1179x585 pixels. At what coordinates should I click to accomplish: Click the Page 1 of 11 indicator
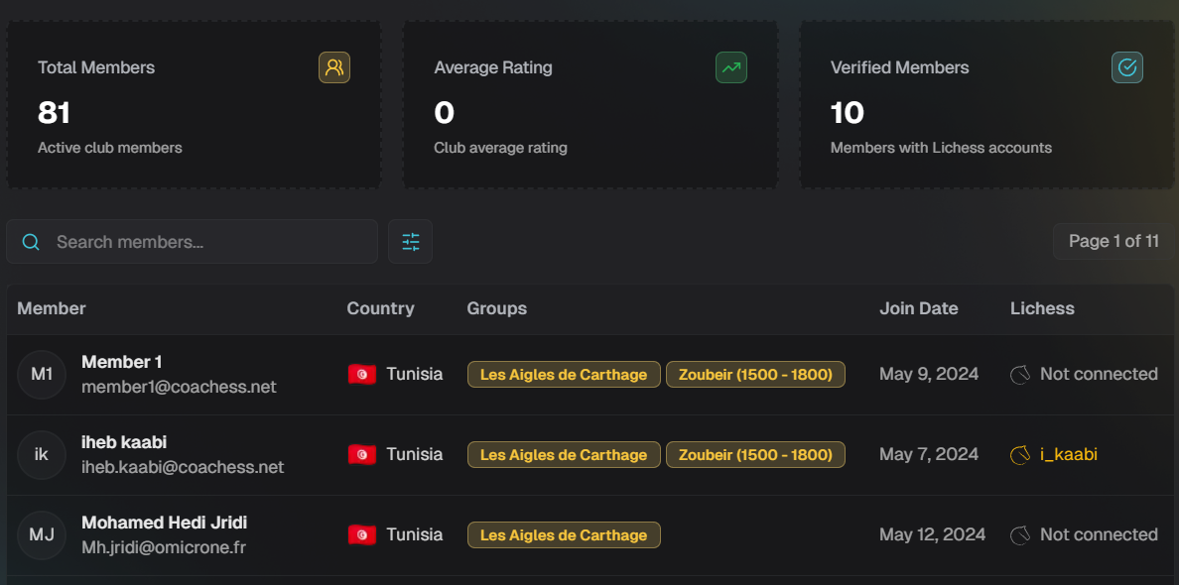(1113, 241)
